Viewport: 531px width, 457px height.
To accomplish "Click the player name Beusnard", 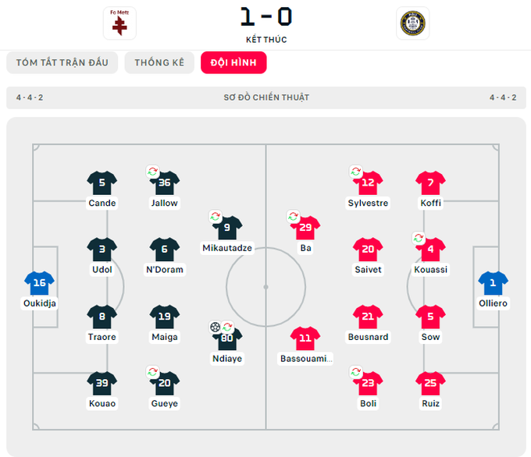I will [368, 337].
